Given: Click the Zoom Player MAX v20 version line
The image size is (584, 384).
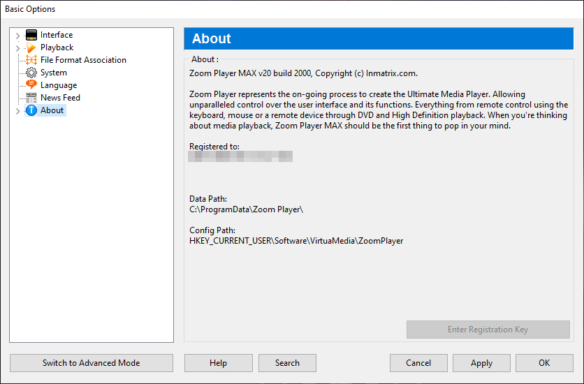Looking at the screenshot, I should click(303, 73).
